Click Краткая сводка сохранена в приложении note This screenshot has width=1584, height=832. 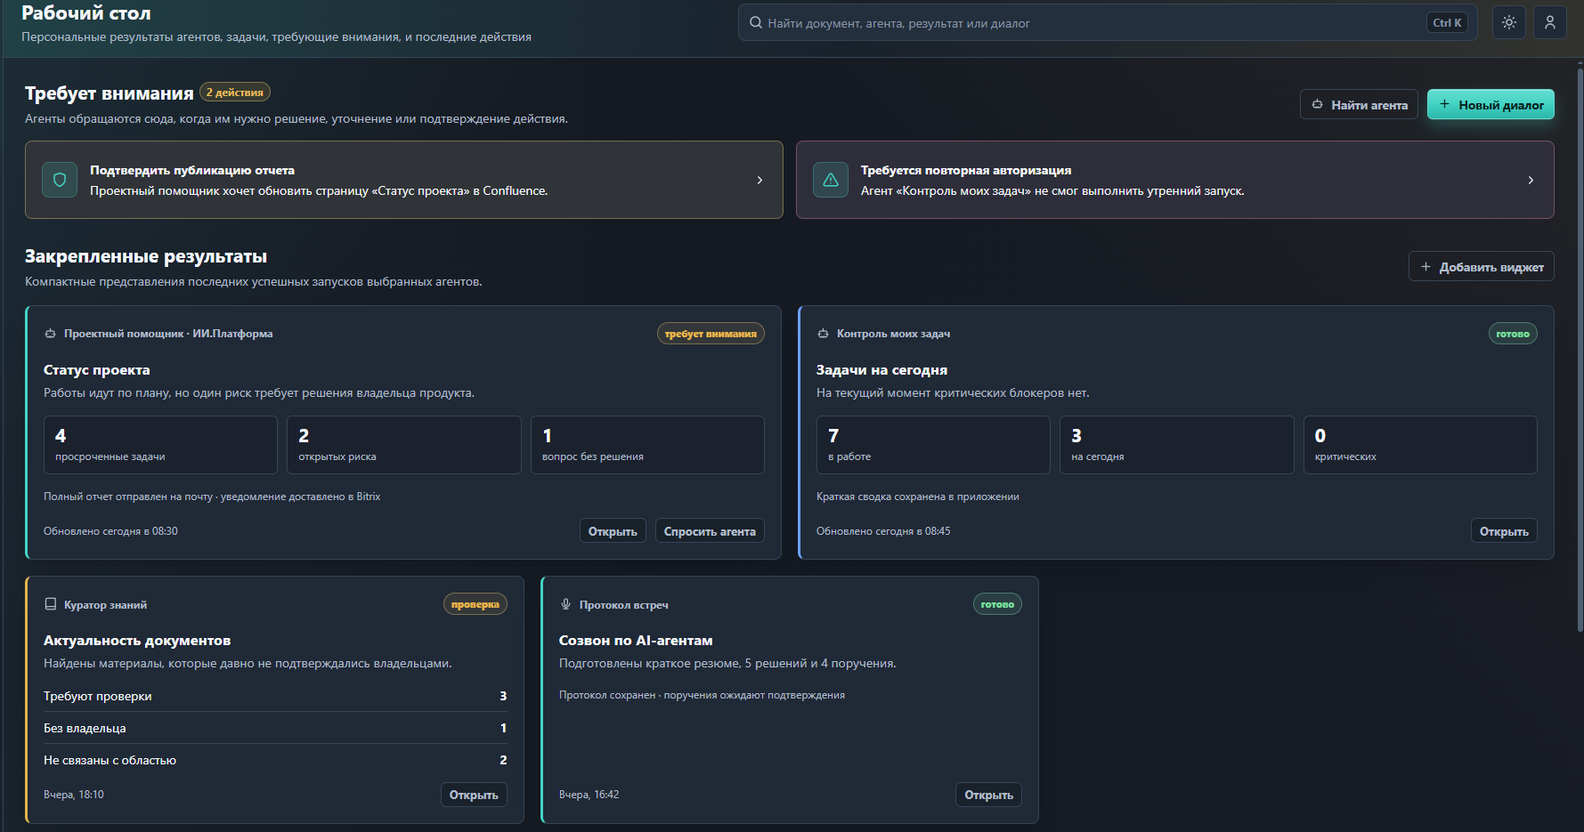918,497
